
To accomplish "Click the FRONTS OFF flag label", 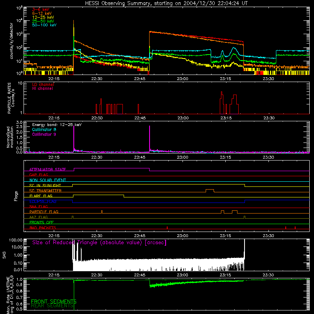I will click(x=42, y=222).
